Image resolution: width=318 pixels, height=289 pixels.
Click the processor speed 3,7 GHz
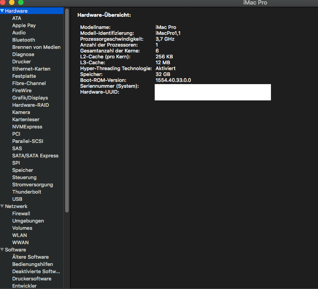(x=165, y=39)
